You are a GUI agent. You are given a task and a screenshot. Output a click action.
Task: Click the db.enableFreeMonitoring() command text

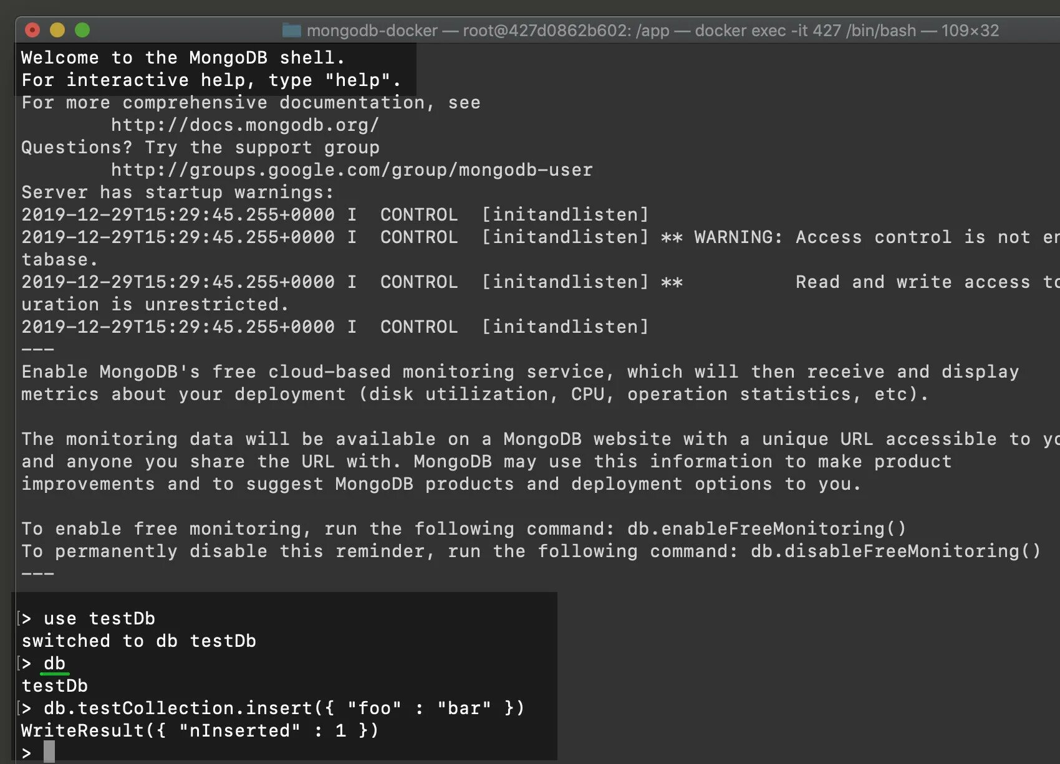[x=766, y=528]
